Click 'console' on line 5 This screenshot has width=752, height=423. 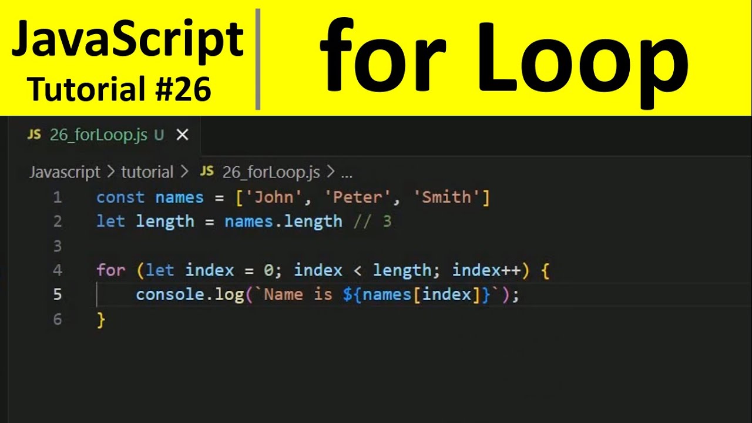[170, 294]
